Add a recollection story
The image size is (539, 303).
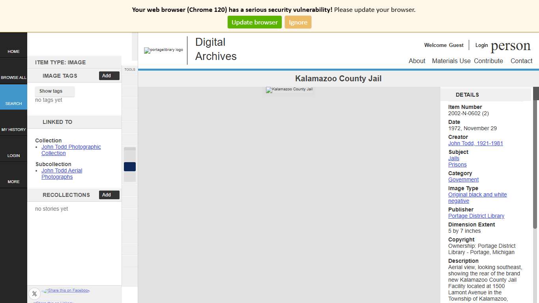coord(109,195)
